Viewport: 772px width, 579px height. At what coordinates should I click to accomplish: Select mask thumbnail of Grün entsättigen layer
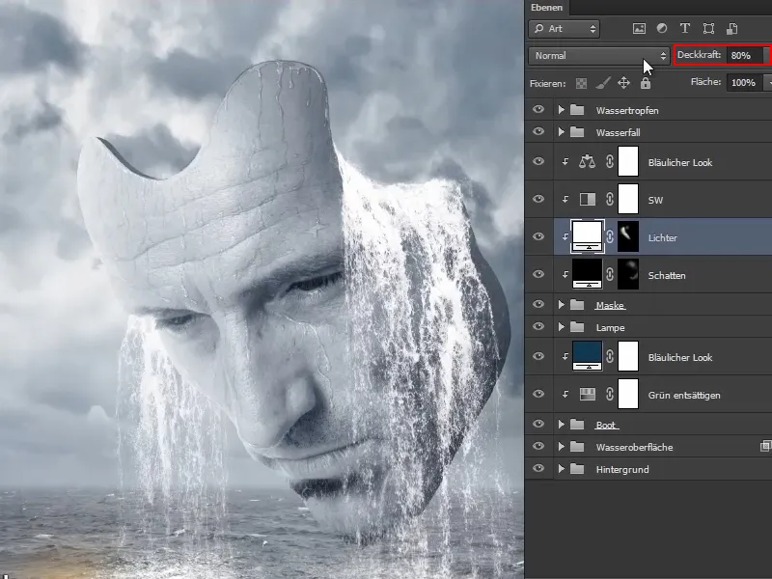pos(628,394)
